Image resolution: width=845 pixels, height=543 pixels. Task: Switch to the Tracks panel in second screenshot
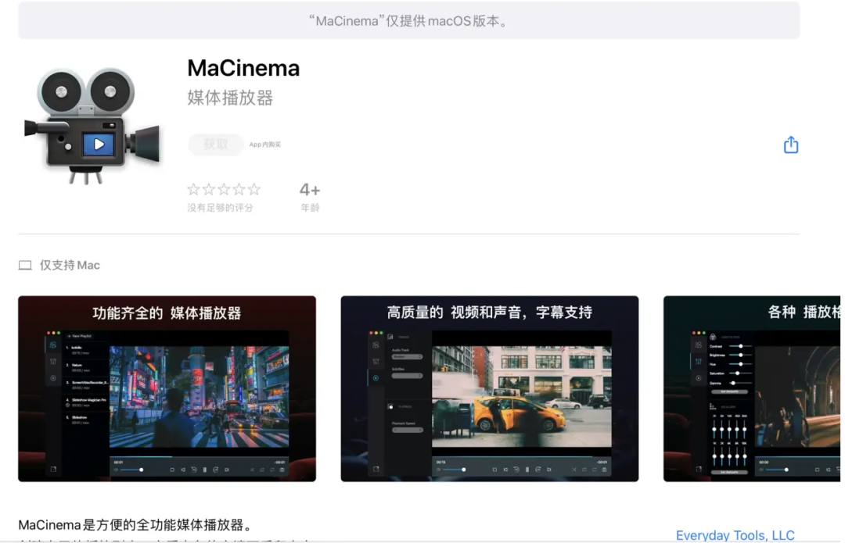(x=390, y=338)
